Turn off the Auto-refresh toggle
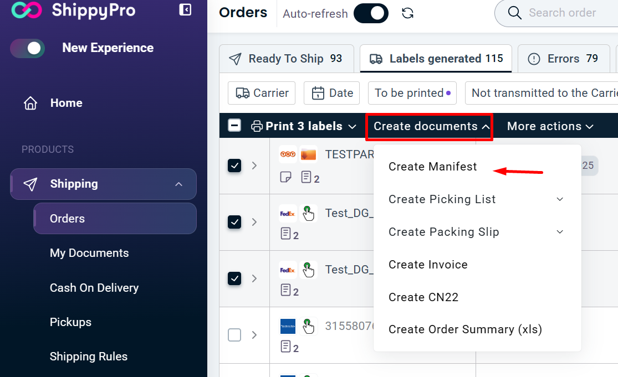 (x=371, y=13)
